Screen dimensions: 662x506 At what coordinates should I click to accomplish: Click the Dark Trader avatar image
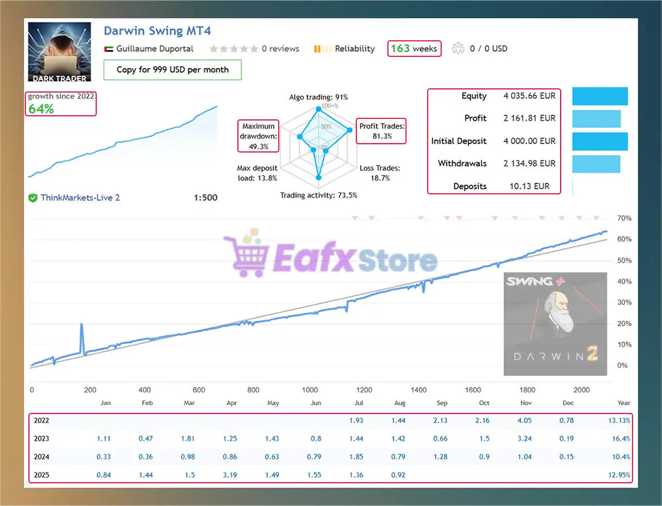click(59, 52)
